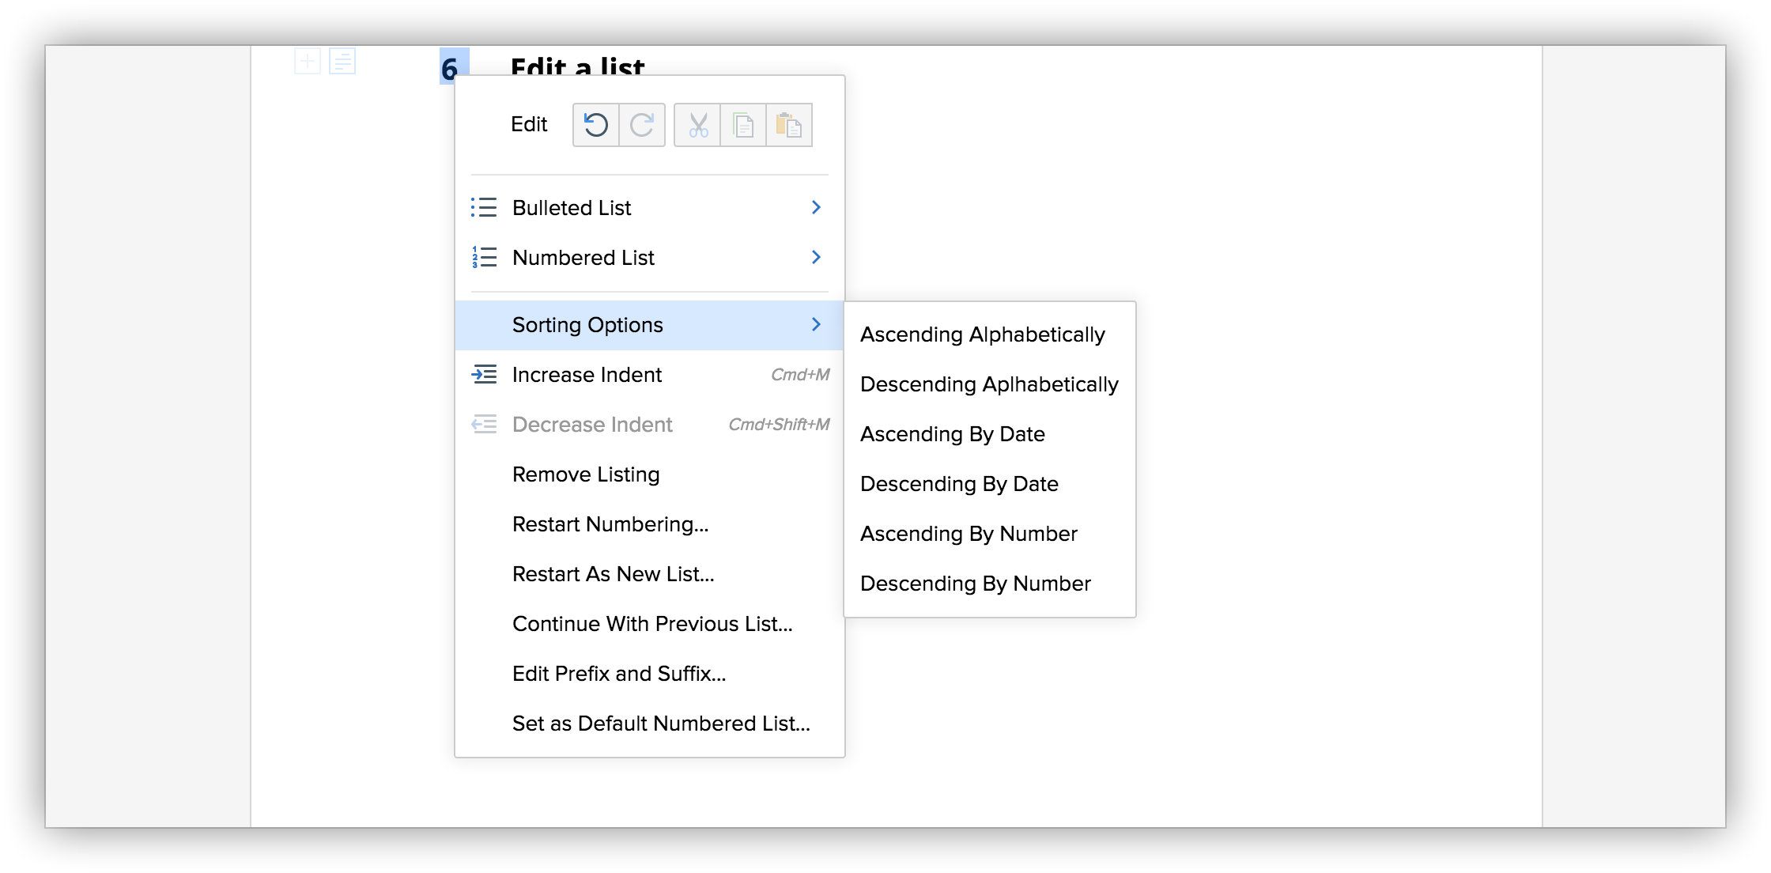Click the Redo icon in Edit row
The width and height of the screenshot is (1771, 873).
642,125
